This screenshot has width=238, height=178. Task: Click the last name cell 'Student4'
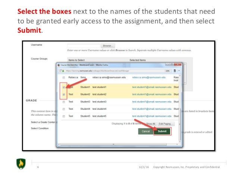pyautogui.click(x=85, y=109)
